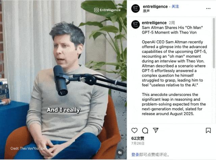Save post using bookmark icon
Viewport: 216px width, 160px height.
click(208, 131)
